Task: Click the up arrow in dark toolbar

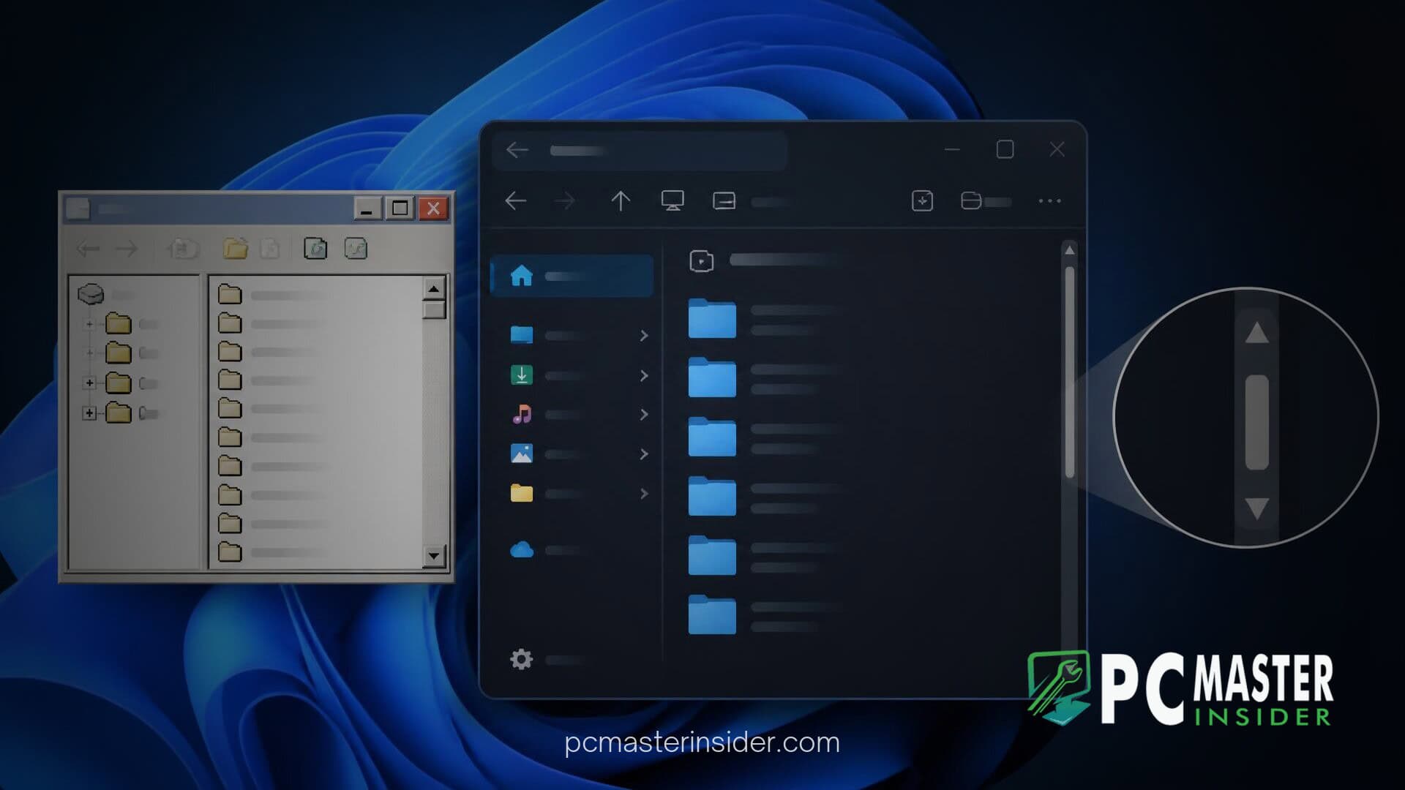Action: pyautogui.click(x=621, y=200)
